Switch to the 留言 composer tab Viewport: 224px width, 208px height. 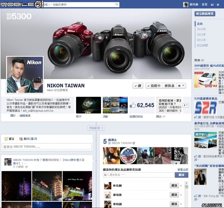tap(9, 139)
